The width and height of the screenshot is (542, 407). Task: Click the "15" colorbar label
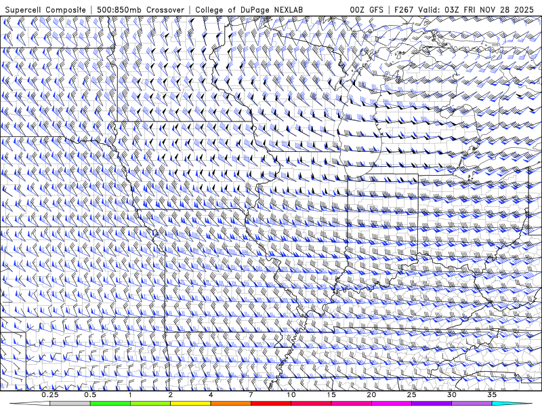[x=331, y=395]
